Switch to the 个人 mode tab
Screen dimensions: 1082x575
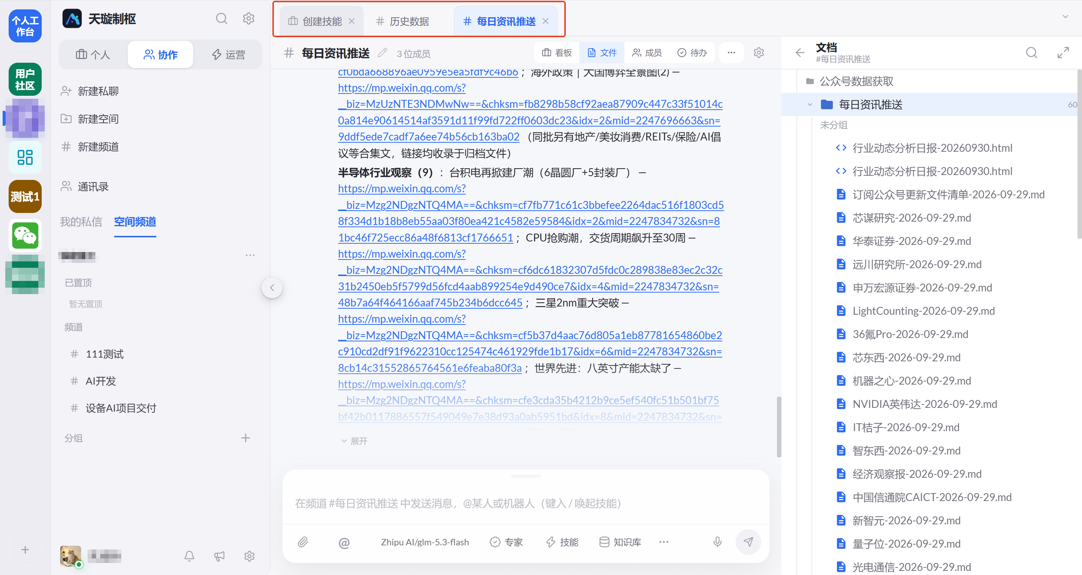93,54
